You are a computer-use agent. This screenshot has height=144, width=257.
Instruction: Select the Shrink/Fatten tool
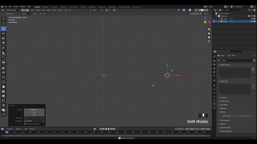4,105
